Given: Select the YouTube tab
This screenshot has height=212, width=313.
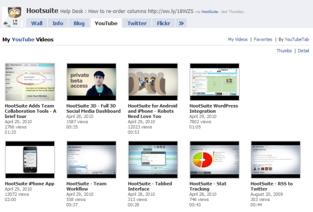Looking at the screenshot, I should tap(106, 23).
